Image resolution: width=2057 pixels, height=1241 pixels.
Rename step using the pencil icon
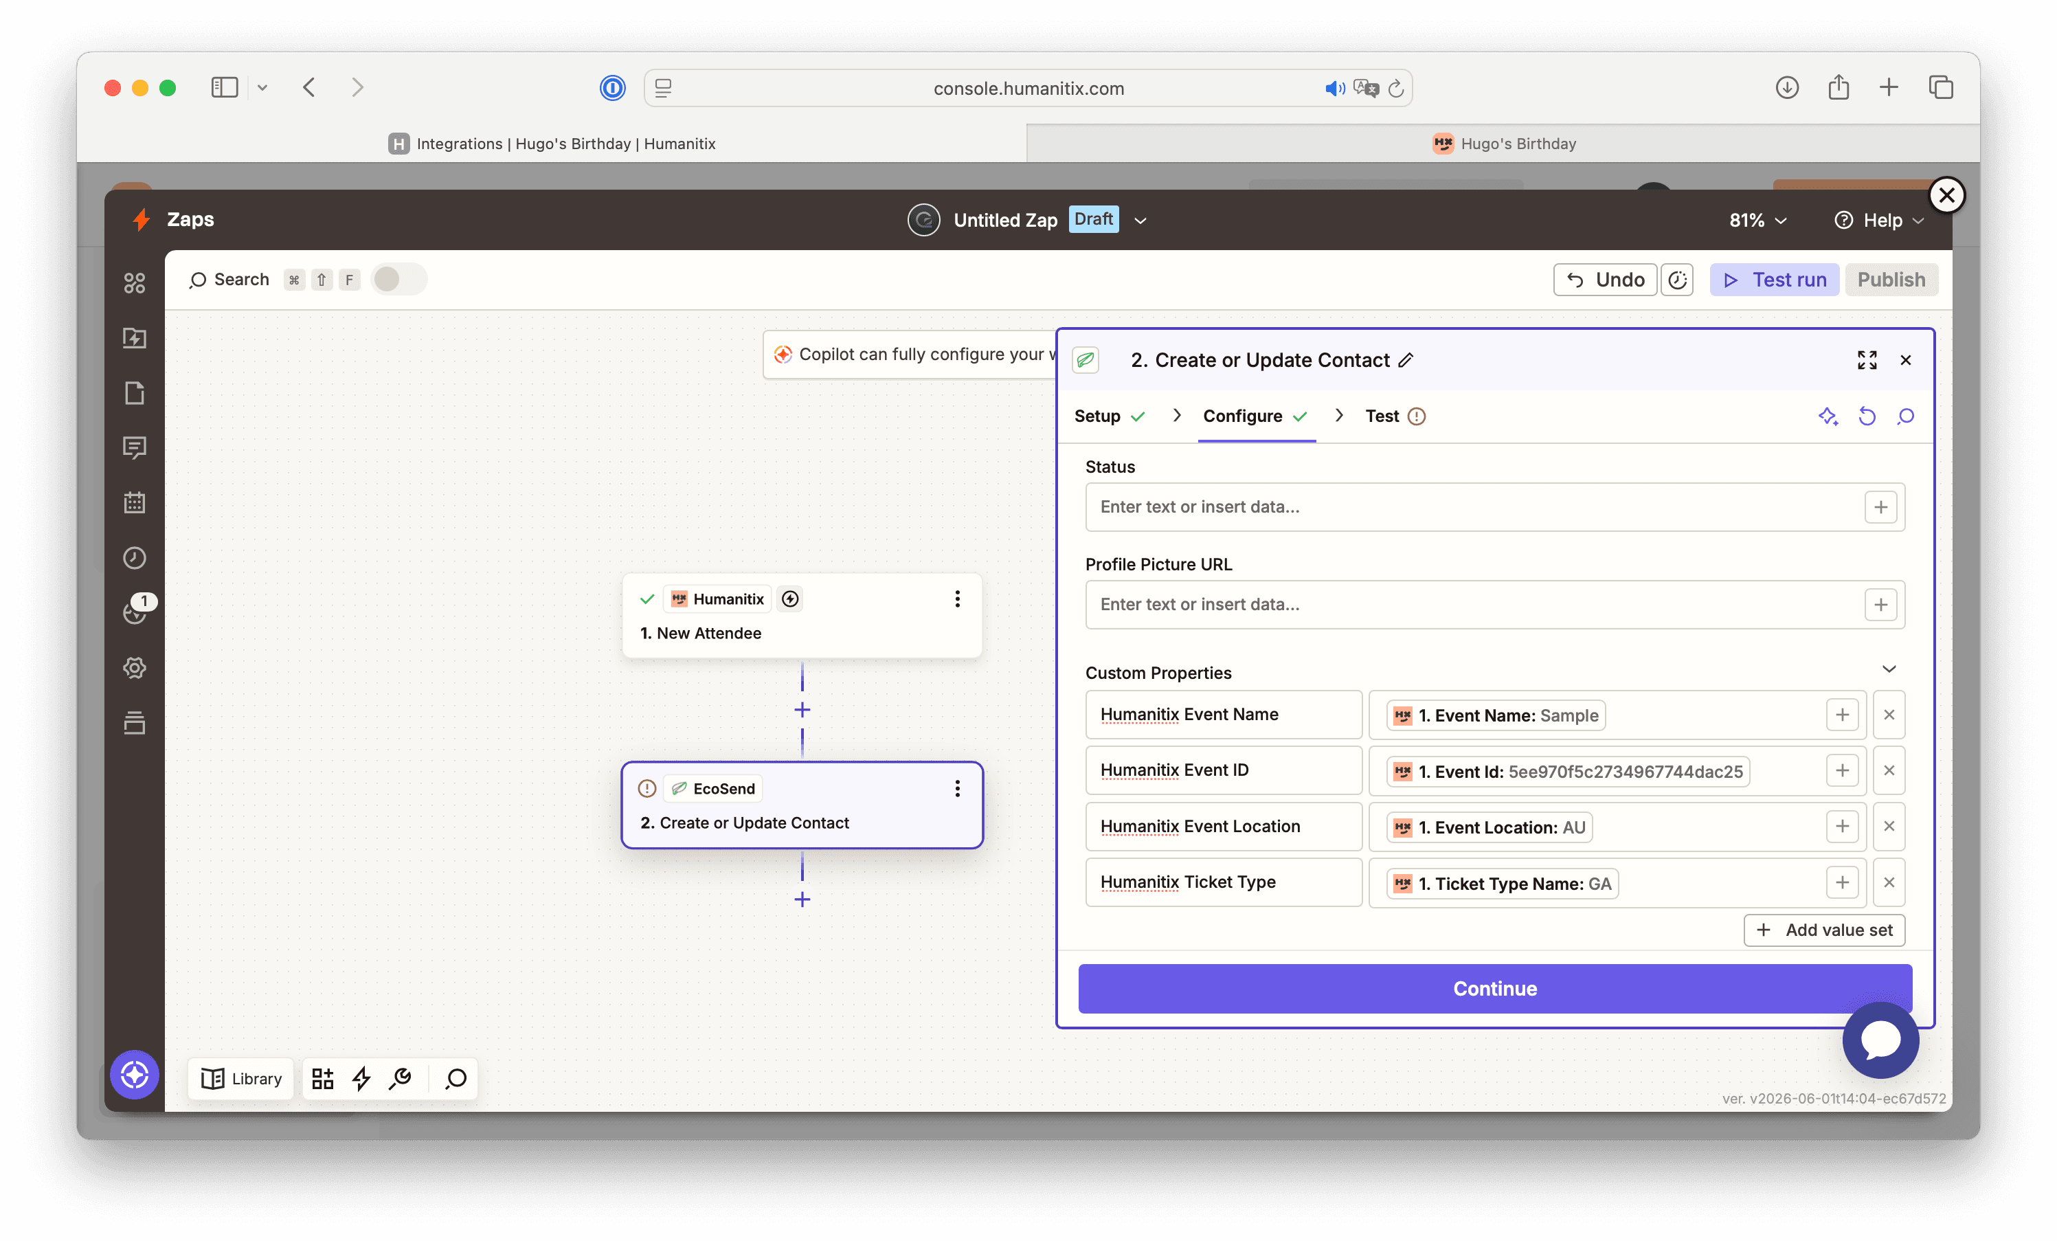1406,360
